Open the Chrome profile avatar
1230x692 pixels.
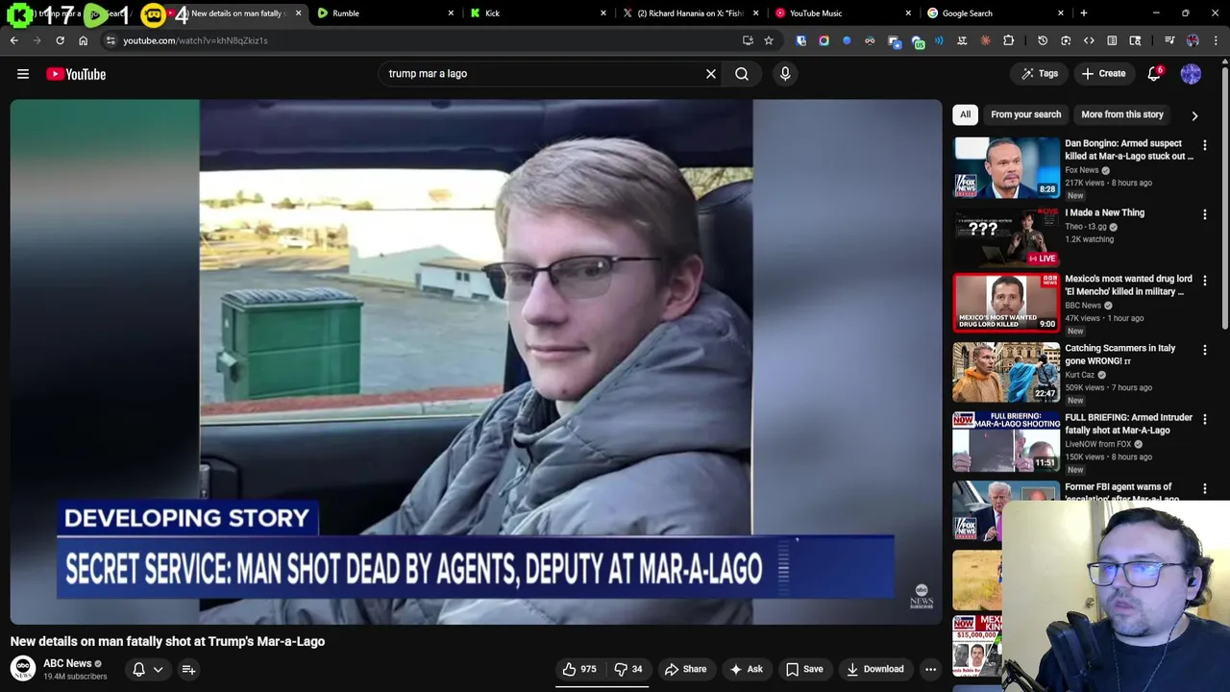point(1193,40)
